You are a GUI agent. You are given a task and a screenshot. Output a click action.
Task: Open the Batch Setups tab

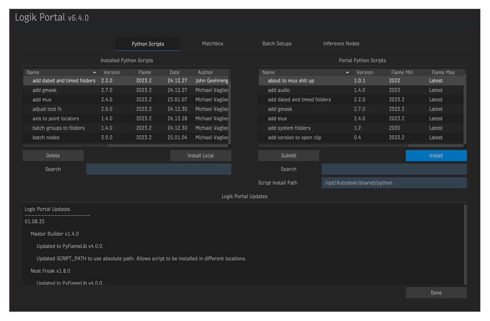pos(277,44)
